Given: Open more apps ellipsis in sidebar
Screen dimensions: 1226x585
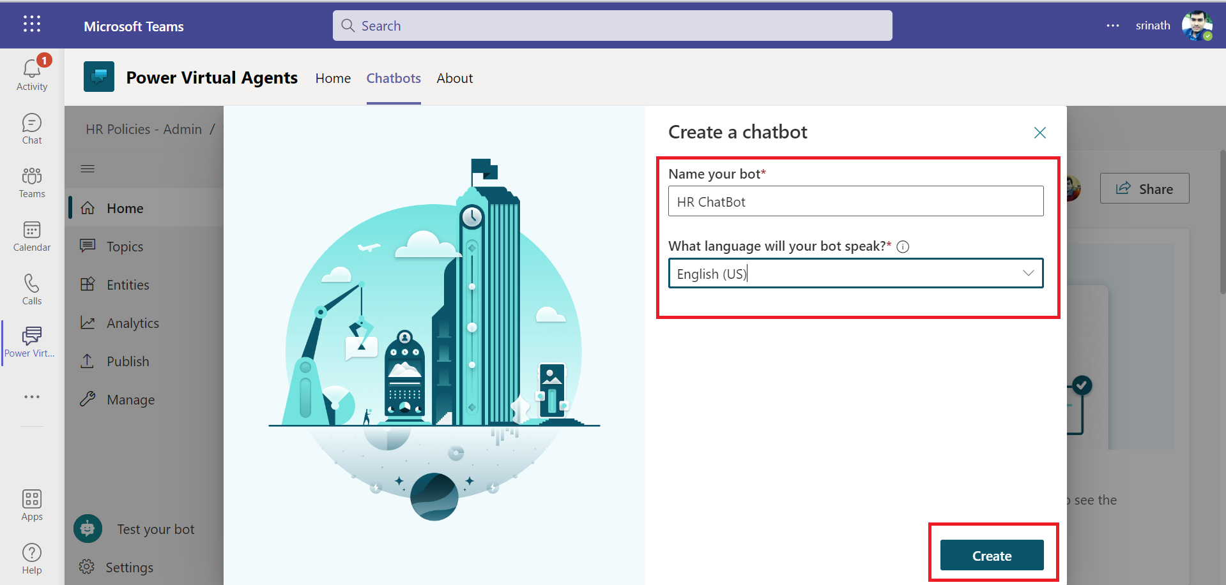Looking at the screenshot, I should pos(32,397).
